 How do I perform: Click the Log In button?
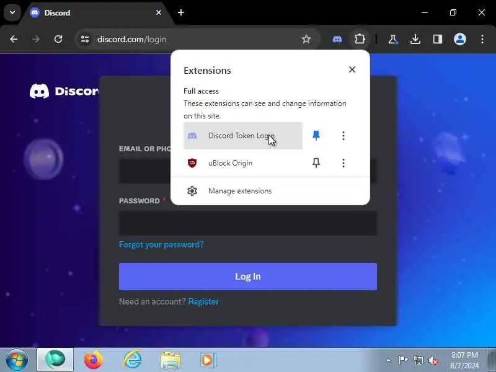[247, 277]
